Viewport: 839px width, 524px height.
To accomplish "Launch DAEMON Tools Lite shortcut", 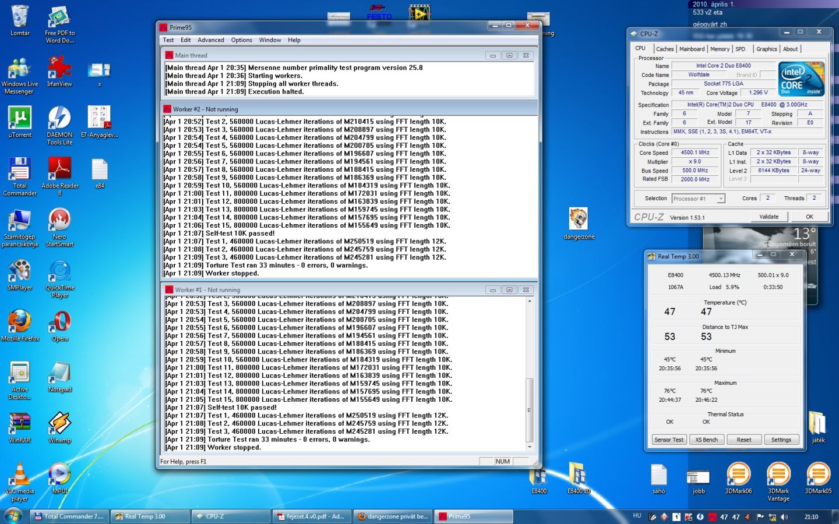I will (x=59, y=126).
